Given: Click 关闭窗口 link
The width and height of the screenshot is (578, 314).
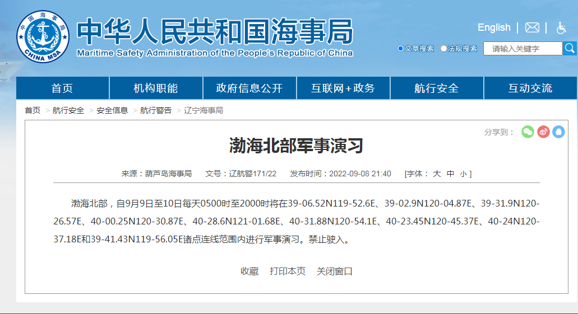Looking at the screenshot, I should tap(335, 271).
